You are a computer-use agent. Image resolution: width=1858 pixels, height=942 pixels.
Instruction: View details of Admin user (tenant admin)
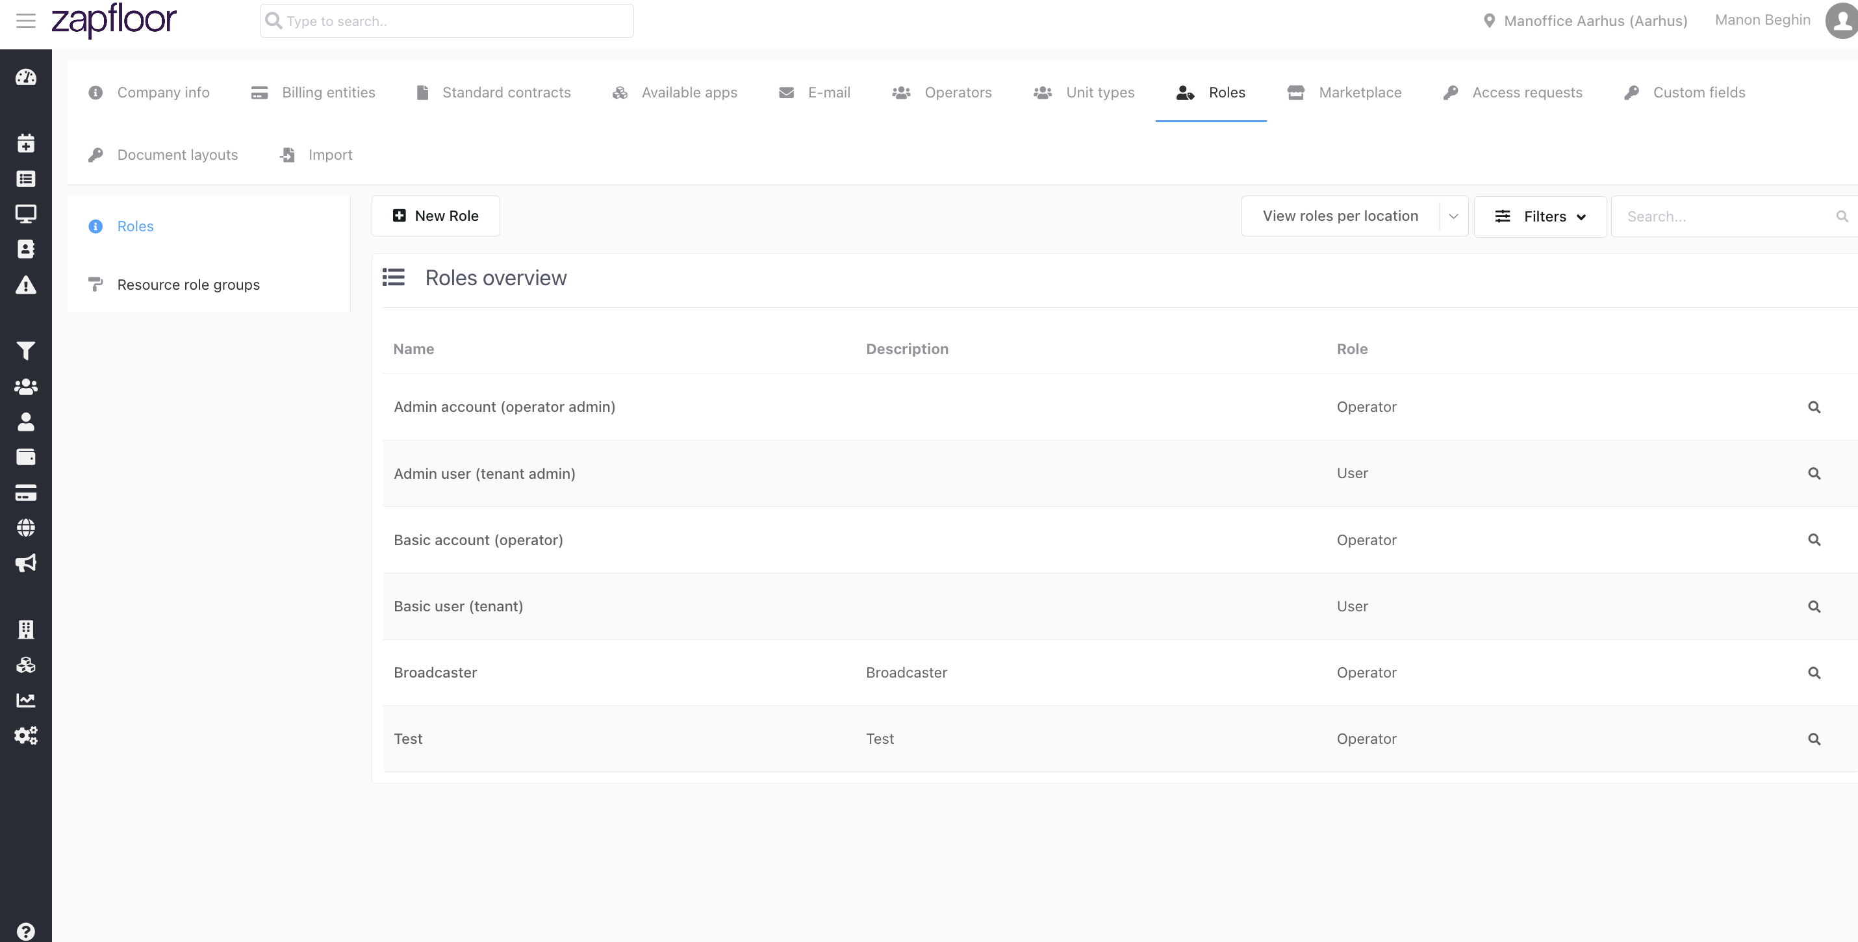[1814, 474]
